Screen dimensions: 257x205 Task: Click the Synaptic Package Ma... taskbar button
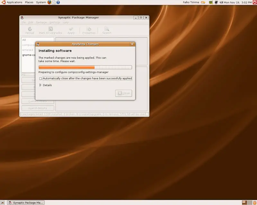26,202
